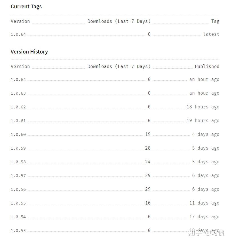Open version 1.0.64 under Current Tags

click(x=18, y=34)
